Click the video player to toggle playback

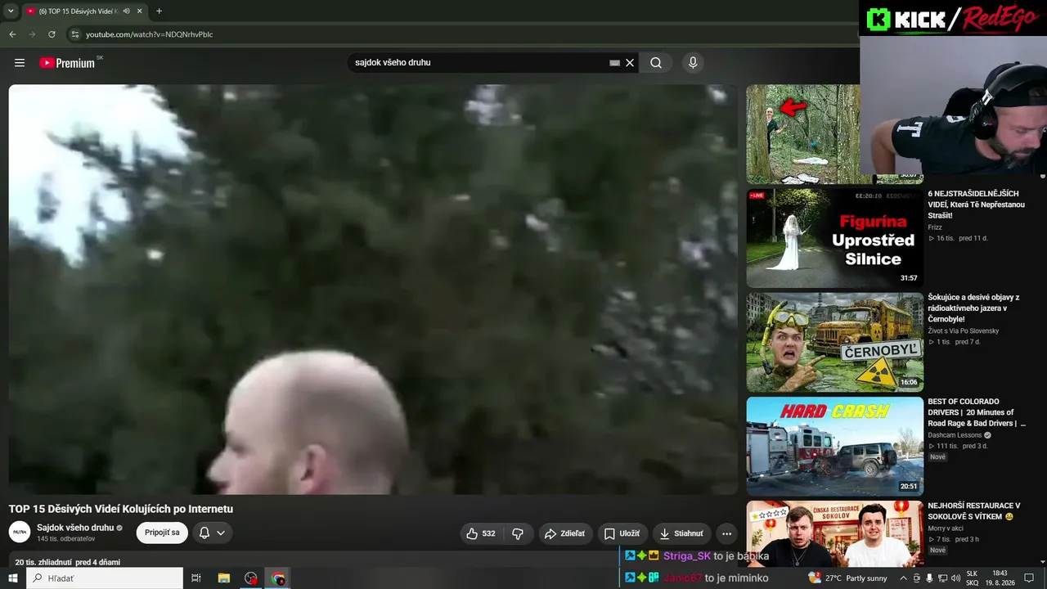(373, 290)
